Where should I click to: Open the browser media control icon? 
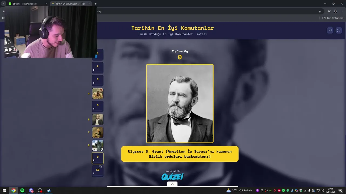click(329, 11)
